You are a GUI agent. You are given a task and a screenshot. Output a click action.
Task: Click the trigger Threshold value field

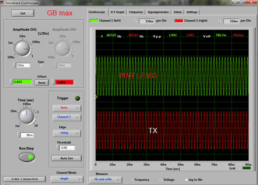point(68,148)
